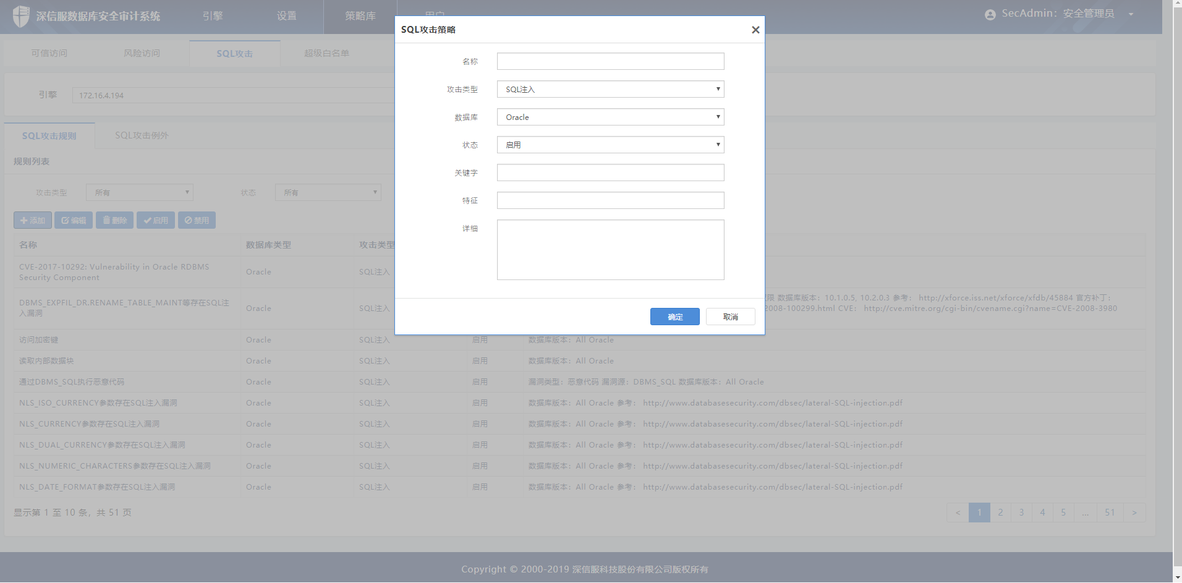Image resolution: width=1182 pixels, height=583 pixels.
Task: Click inside the 详细 text area
Action: point(610,249)
